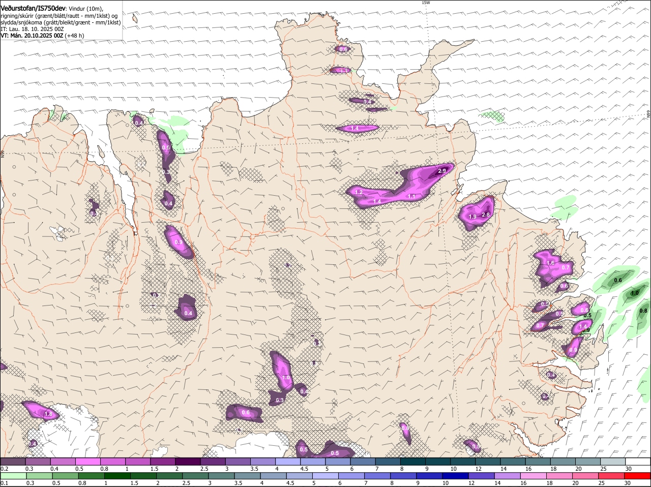Click the 1.2 precipitation label on the map
This screenshot has width=651, height=487.
point(359,193)
